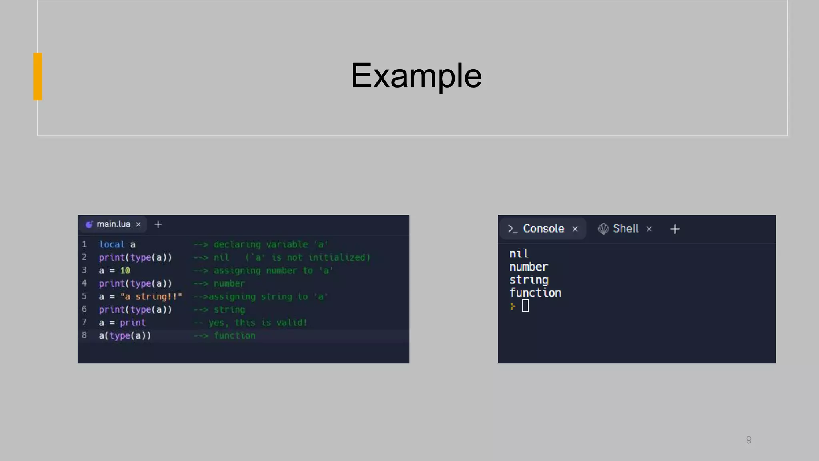Click line number 1 in gutter
Image resolution: width=819 pixels, height=461 pixels.
click(x=84, y=244)
